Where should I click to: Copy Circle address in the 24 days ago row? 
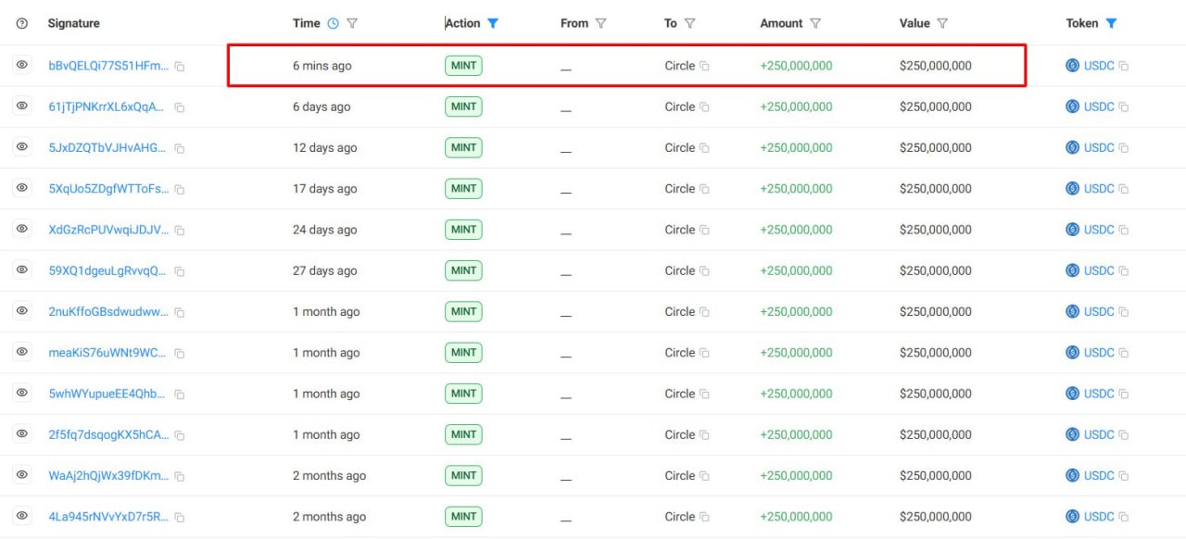click(704, 230)
